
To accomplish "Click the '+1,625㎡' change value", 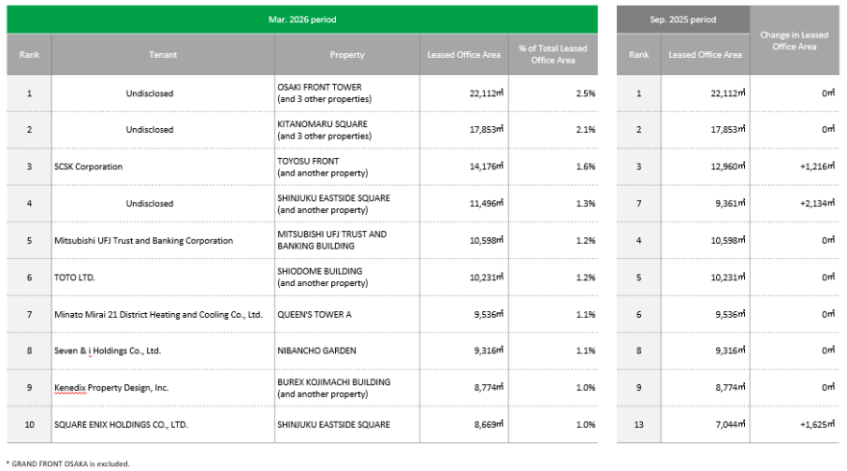I will tap(817, 425).
